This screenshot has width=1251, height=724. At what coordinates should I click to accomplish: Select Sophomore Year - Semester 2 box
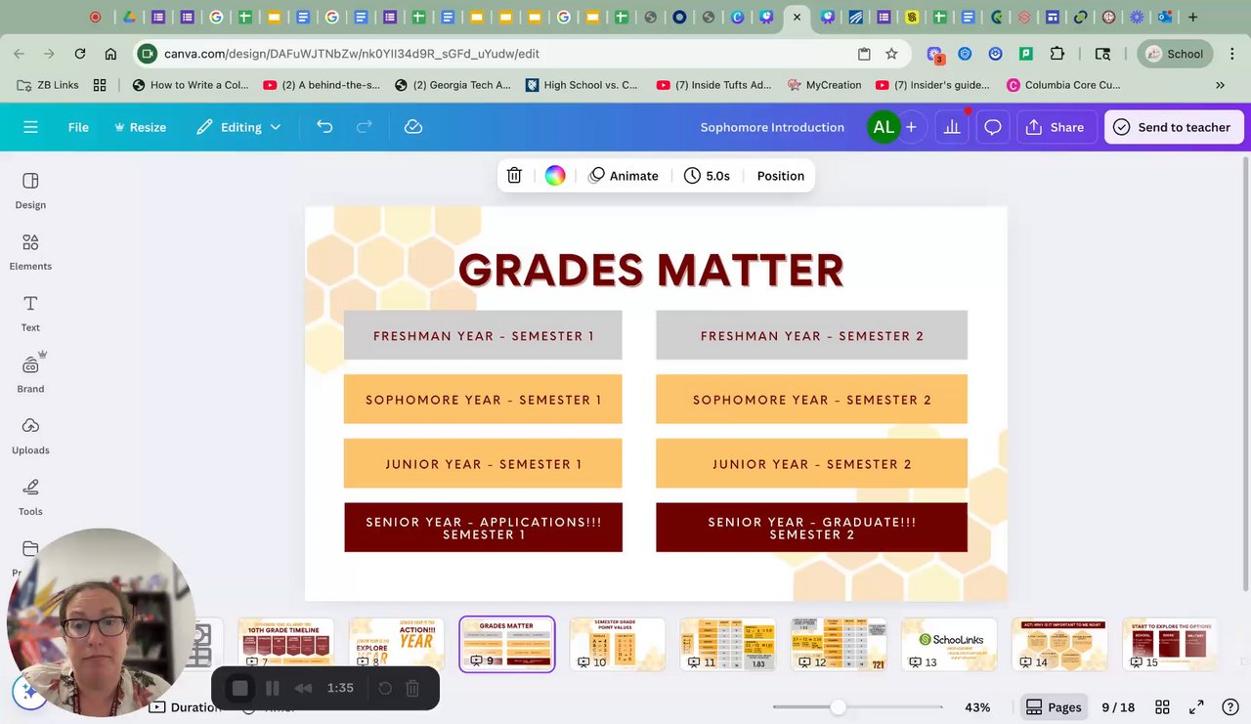coord(811,400)
